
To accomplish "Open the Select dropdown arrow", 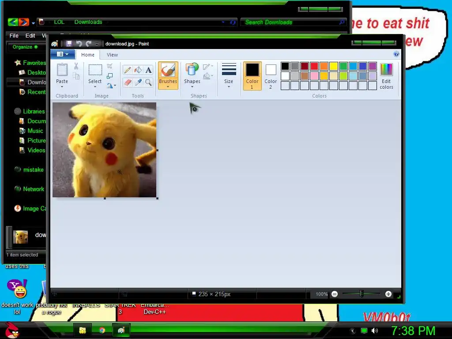I will [x=95, y=87].
